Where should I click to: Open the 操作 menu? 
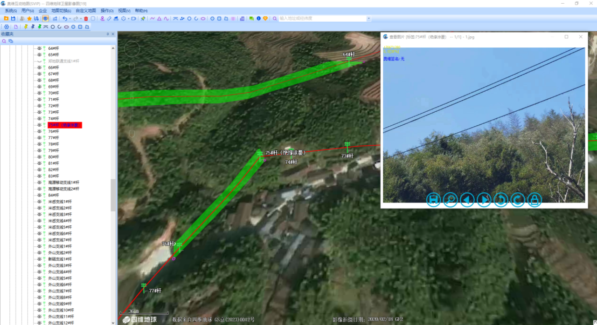(107, 10)
